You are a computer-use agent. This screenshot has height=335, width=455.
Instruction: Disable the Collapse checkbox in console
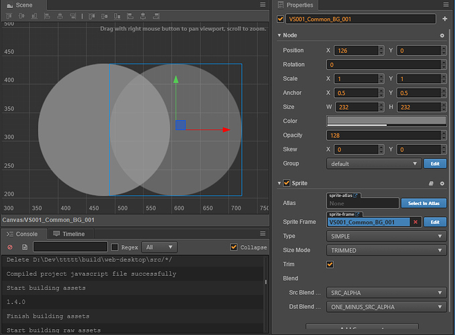click(x=234, y=247)
